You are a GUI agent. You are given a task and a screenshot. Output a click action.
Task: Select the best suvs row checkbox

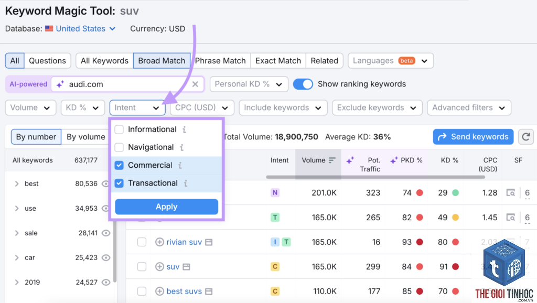[x=142, y=291]
